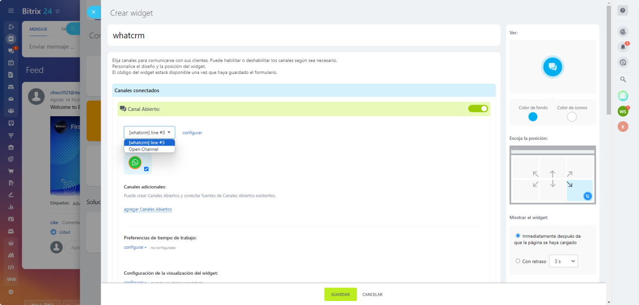This screenshot has height=305, width=639.
Task: Select [whatcrm] line #3 list option
Action: 147,142
